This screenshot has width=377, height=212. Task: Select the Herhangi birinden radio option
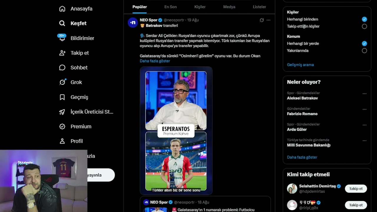pos(364,19)
